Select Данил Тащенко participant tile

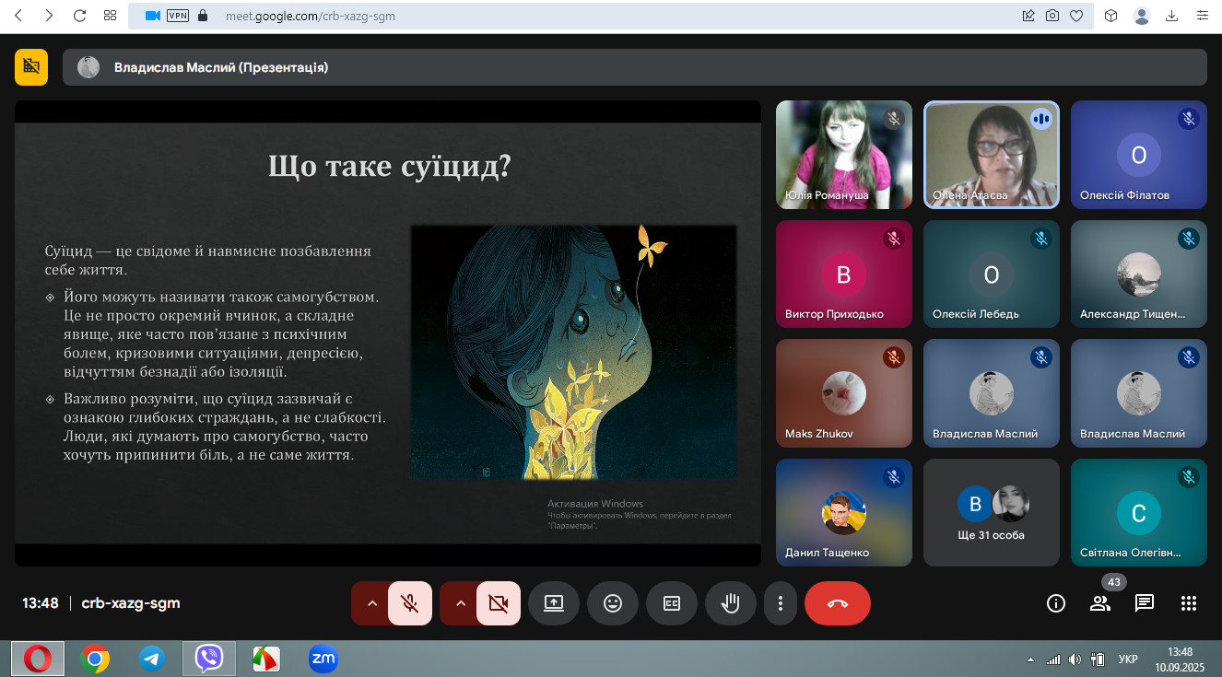pyautogui.click(x=844, y=513)
